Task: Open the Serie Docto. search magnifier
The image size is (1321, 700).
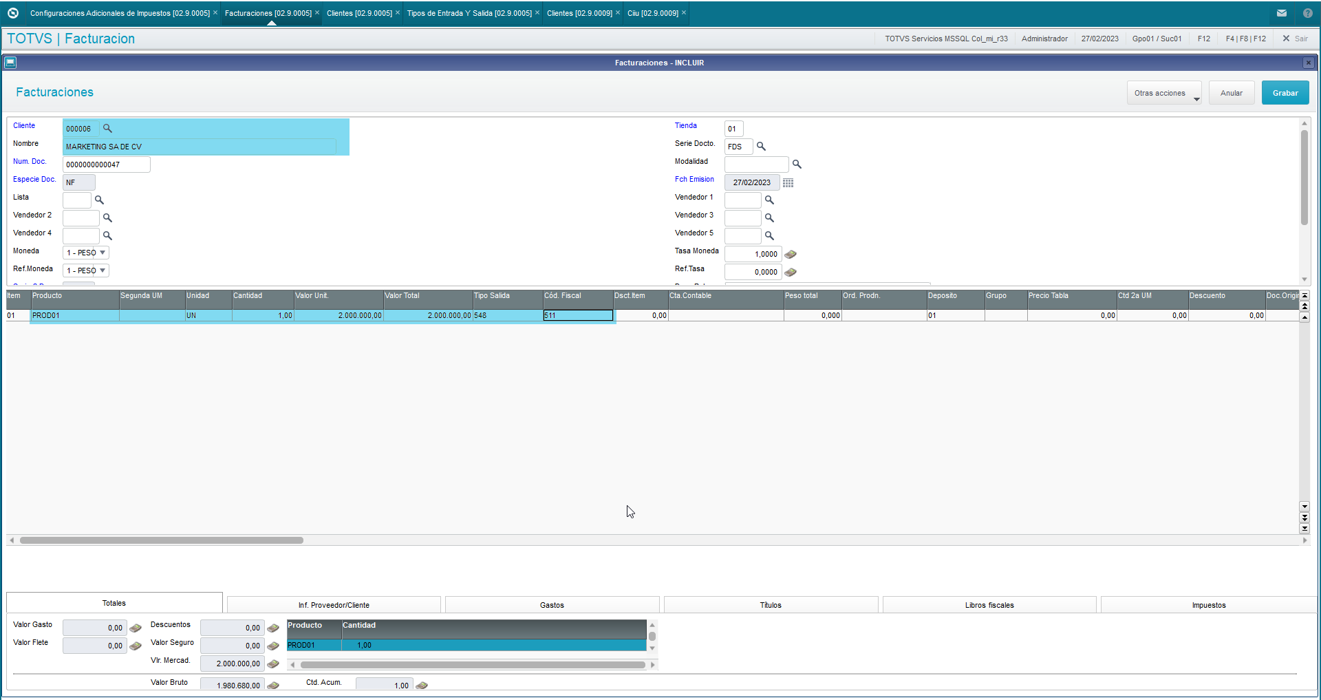Action: (x=761, y=147)
